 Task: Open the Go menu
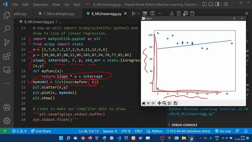pos(67,4)
